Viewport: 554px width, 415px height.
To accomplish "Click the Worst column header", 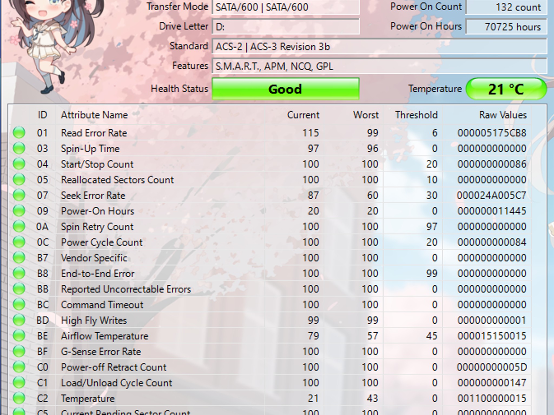I will (366, 115).
